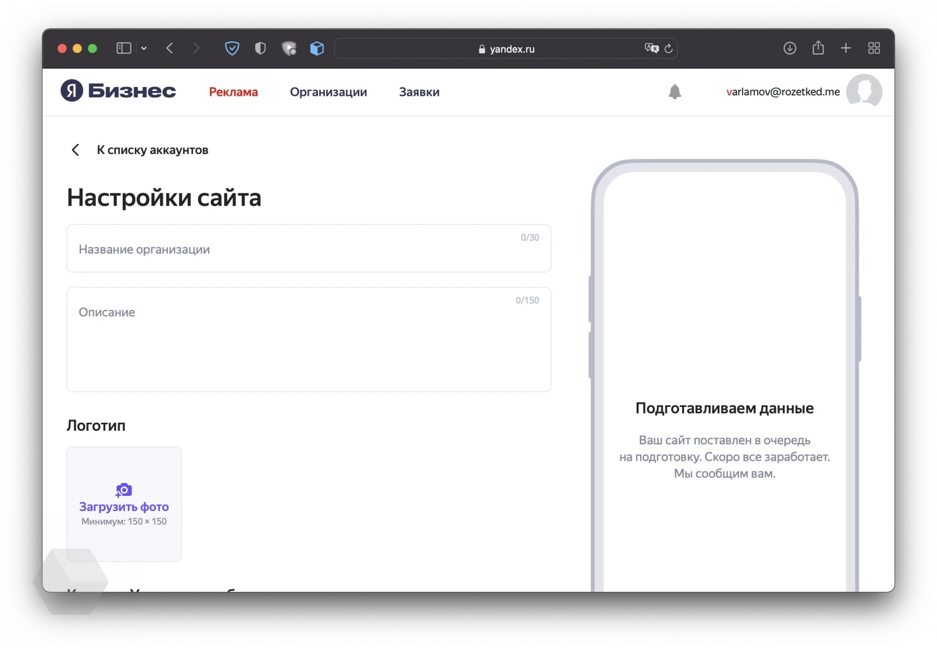Open the Share menu icon
Image resolution: width=937 pixels, height=648 pixels.
tap(818, 48)
